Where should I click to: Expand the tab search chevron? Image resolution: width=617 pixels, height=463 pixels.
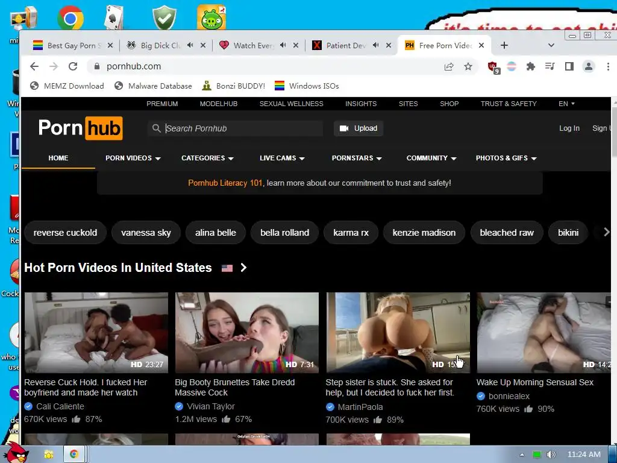[551, 45]
